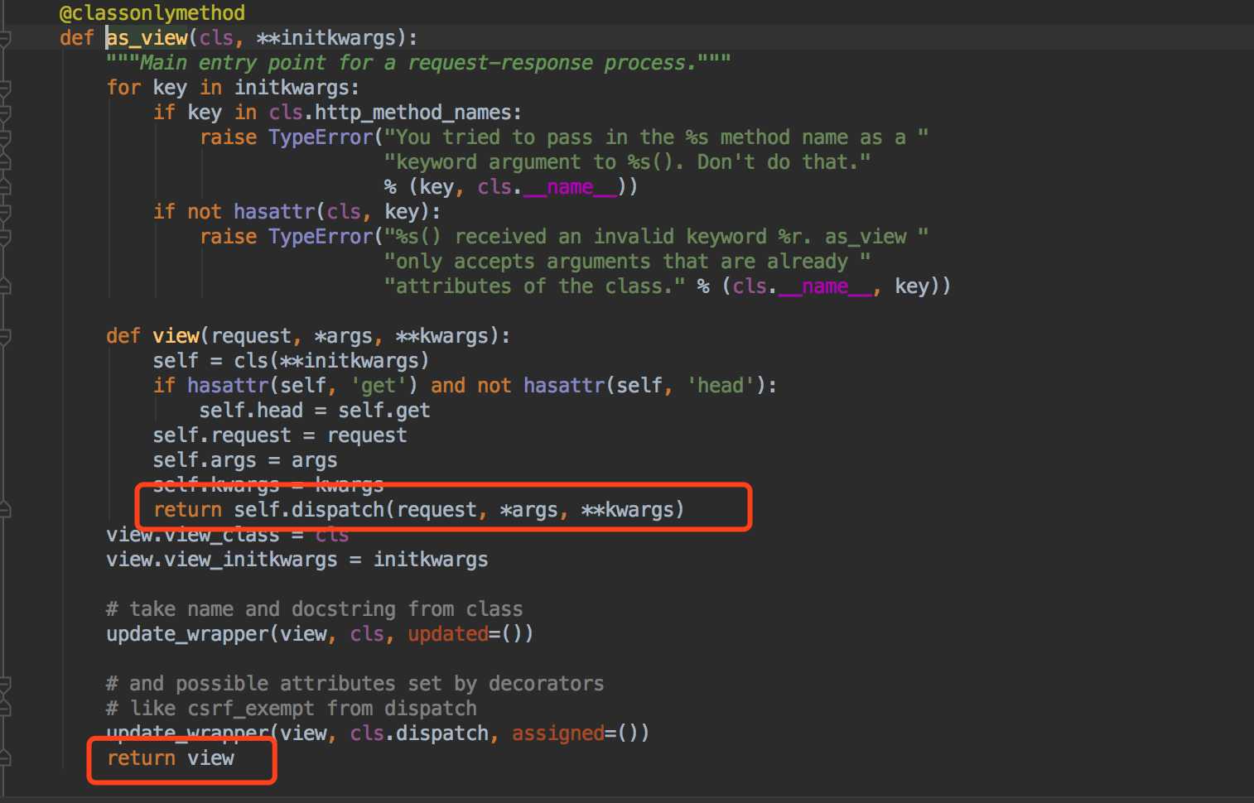
Task: Click 'self.head = self.get' line
Action: [x=315, y=411]
